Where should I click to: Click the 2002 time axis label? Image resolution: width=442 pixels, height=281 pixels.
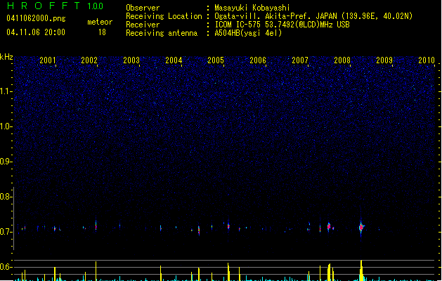[x=89, y=60]
